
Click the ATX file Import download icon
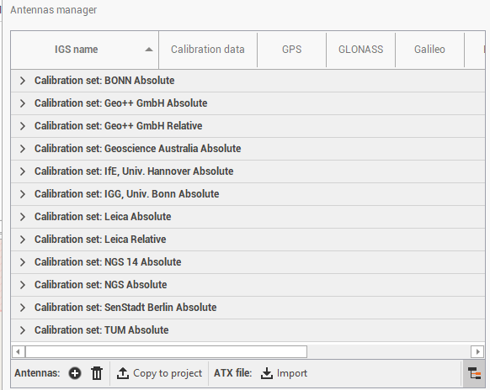(267, 373)
